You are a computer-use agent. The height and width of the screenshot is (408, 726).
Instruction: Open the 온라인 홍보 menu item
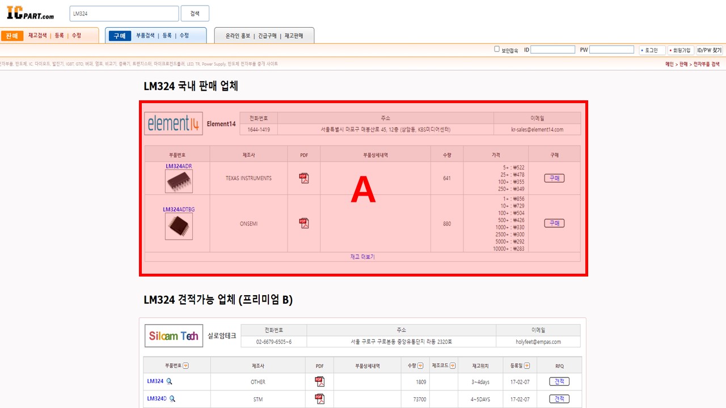pos(238,36)
